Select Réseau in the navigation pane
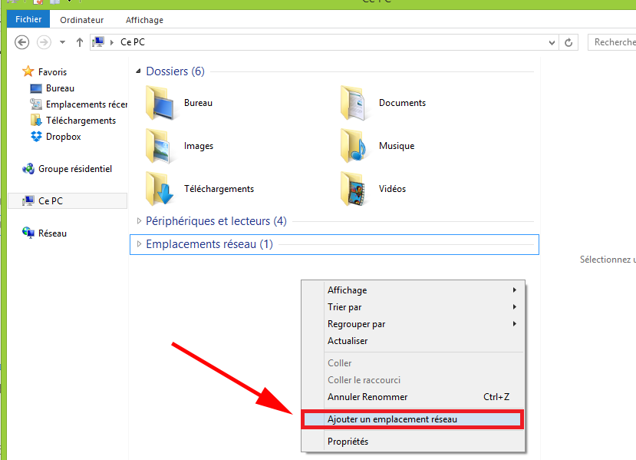The width and height of the screenshot is (636, 460). 52,233
